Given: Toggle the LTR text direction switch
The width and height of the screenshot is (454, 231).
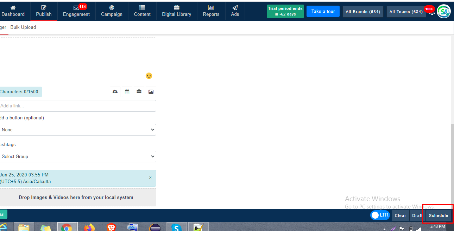Looking at the screenshot, I should pyautogui.click(x=380, y=215).
